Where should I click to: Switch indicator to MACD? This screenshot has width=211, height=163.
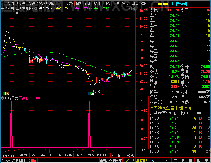(24, 155)
